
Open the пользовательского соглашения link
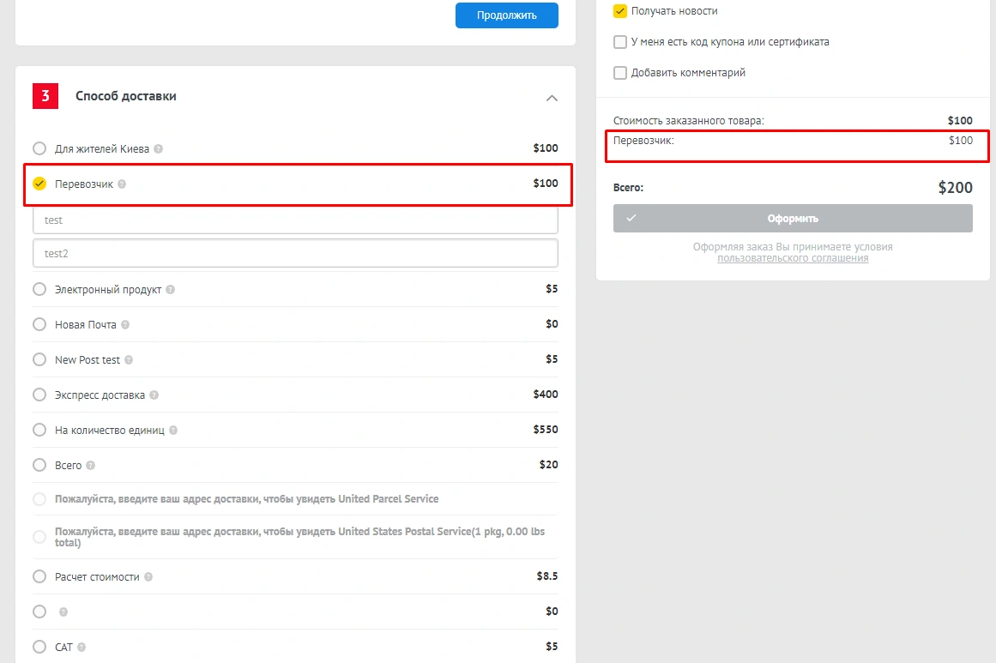[x=793, y=258]
